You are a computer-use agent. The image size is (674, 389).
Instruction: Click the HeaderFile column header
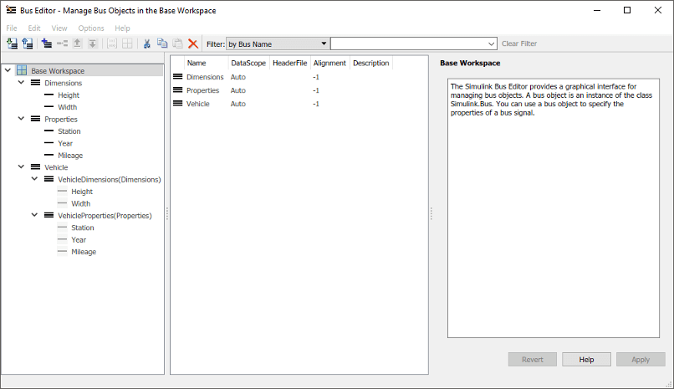coord(289,63)
